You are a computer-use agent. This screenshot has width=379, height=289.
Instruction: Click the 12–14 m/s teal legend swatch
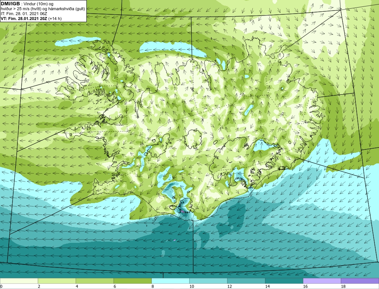click(246, 281)
